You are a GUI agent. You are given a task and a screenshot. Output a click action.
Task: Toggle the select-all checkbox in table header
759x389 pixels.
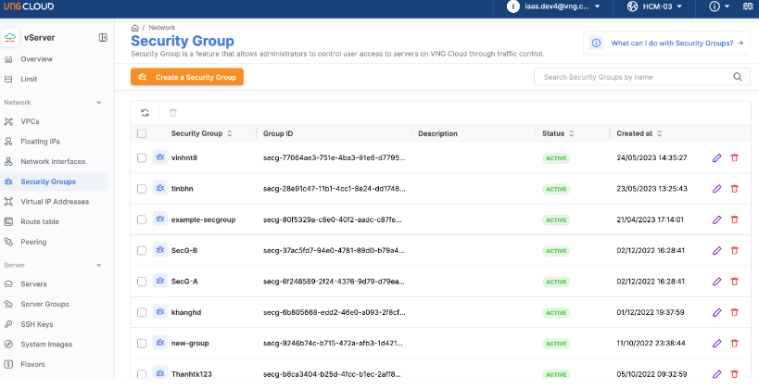point(142,133)
